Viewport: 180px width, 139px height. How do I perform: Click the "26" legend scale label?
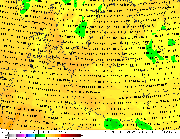tap(60, 138)
